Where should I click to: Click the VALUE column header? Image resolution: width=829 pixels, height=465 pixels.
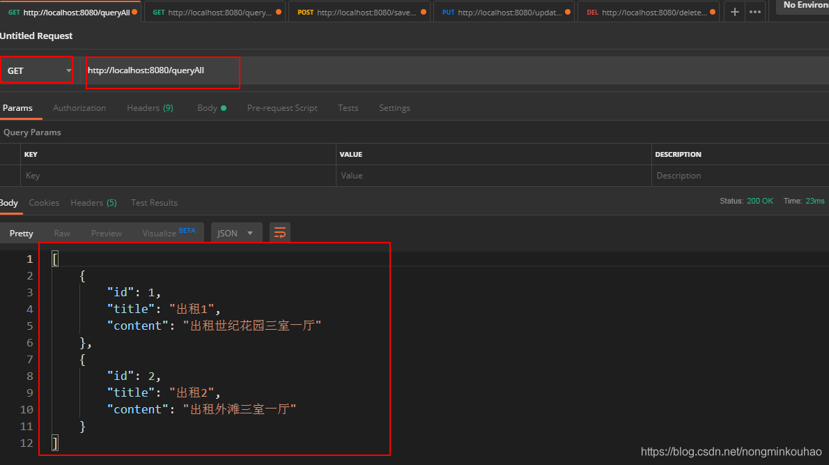[x=350, y=155]
